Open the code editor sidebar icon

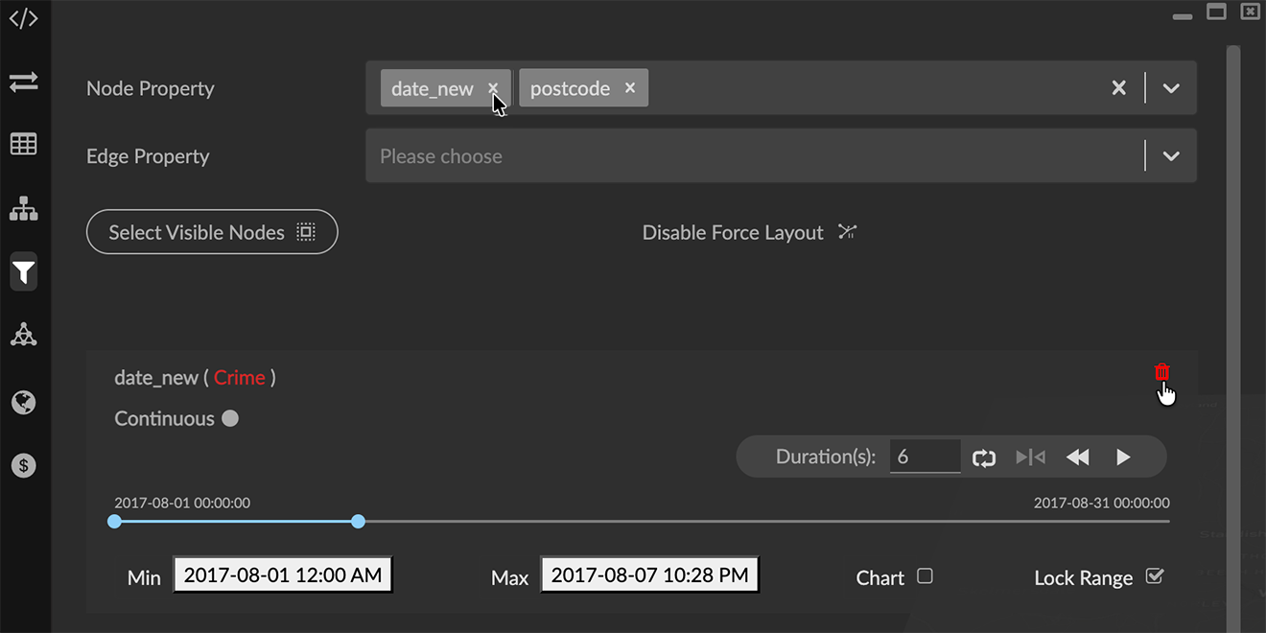(x=23, y=19)
